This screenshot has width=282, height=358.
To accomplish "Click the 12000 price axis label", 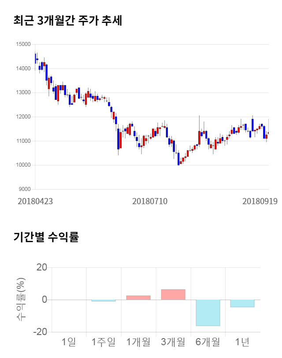I will (23, 117).
